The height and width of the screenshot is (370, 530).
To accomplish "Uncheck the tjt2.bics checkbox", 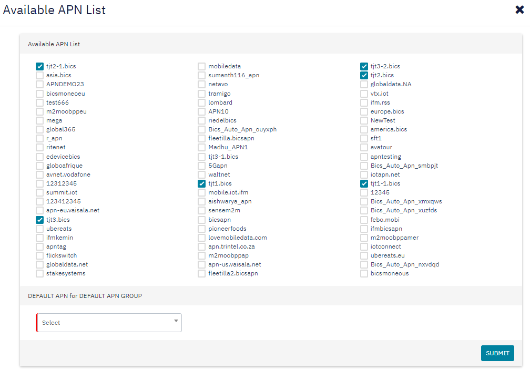I will coord(364,75).
